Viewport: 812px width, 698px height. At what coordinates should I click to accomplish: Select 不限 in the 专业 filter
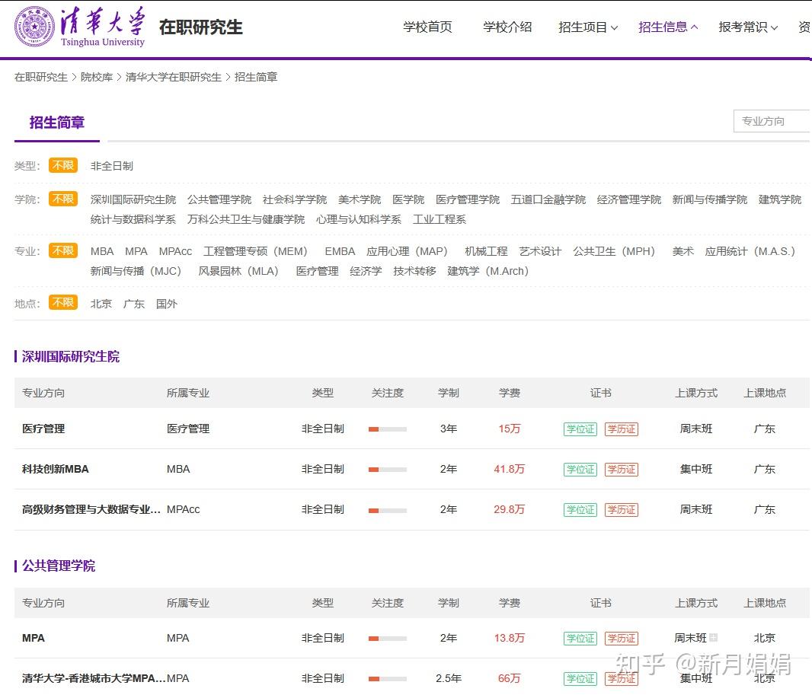pyautogui.click(x=63, y=251)
